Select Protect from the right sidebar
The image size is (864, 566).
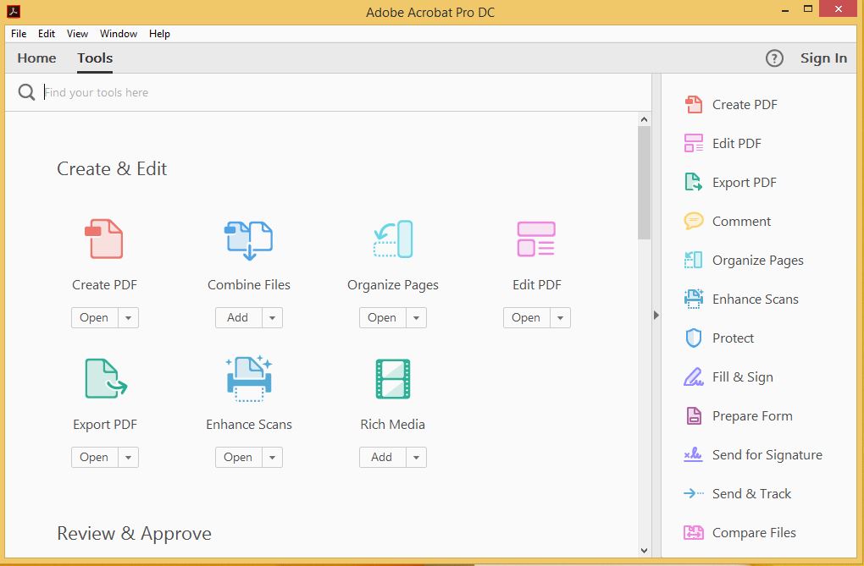click(732, 338)
